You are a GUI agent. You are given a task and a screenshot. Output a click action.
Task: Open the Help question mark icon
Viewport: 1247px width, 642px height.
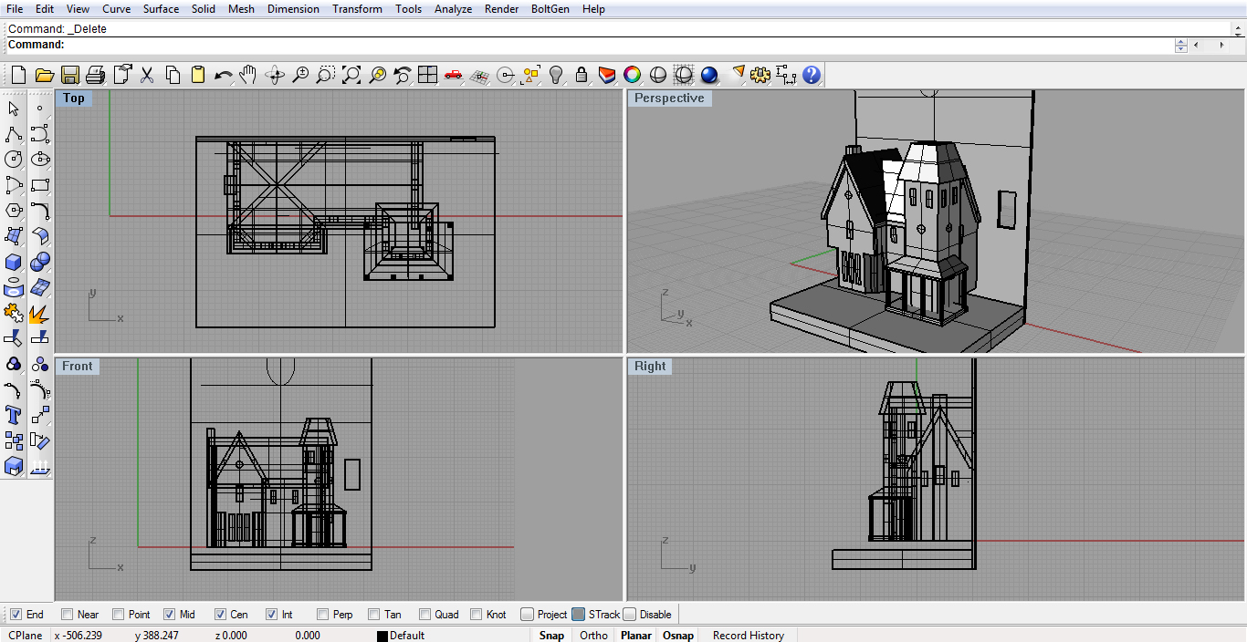(x=812, y=75)
